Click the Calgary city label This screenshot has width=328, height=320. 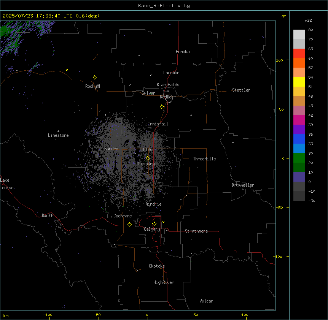click(152, 229)
